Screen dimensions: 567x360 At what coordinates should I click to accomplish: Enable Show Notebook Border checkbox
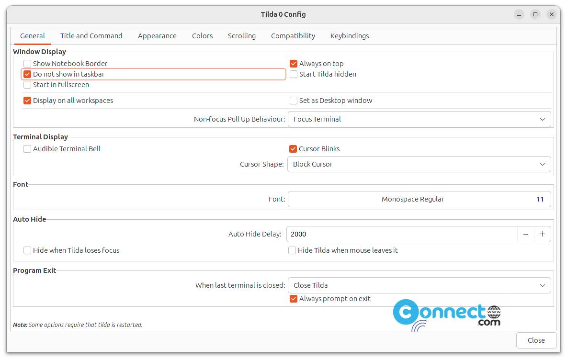tap(27, 64)
